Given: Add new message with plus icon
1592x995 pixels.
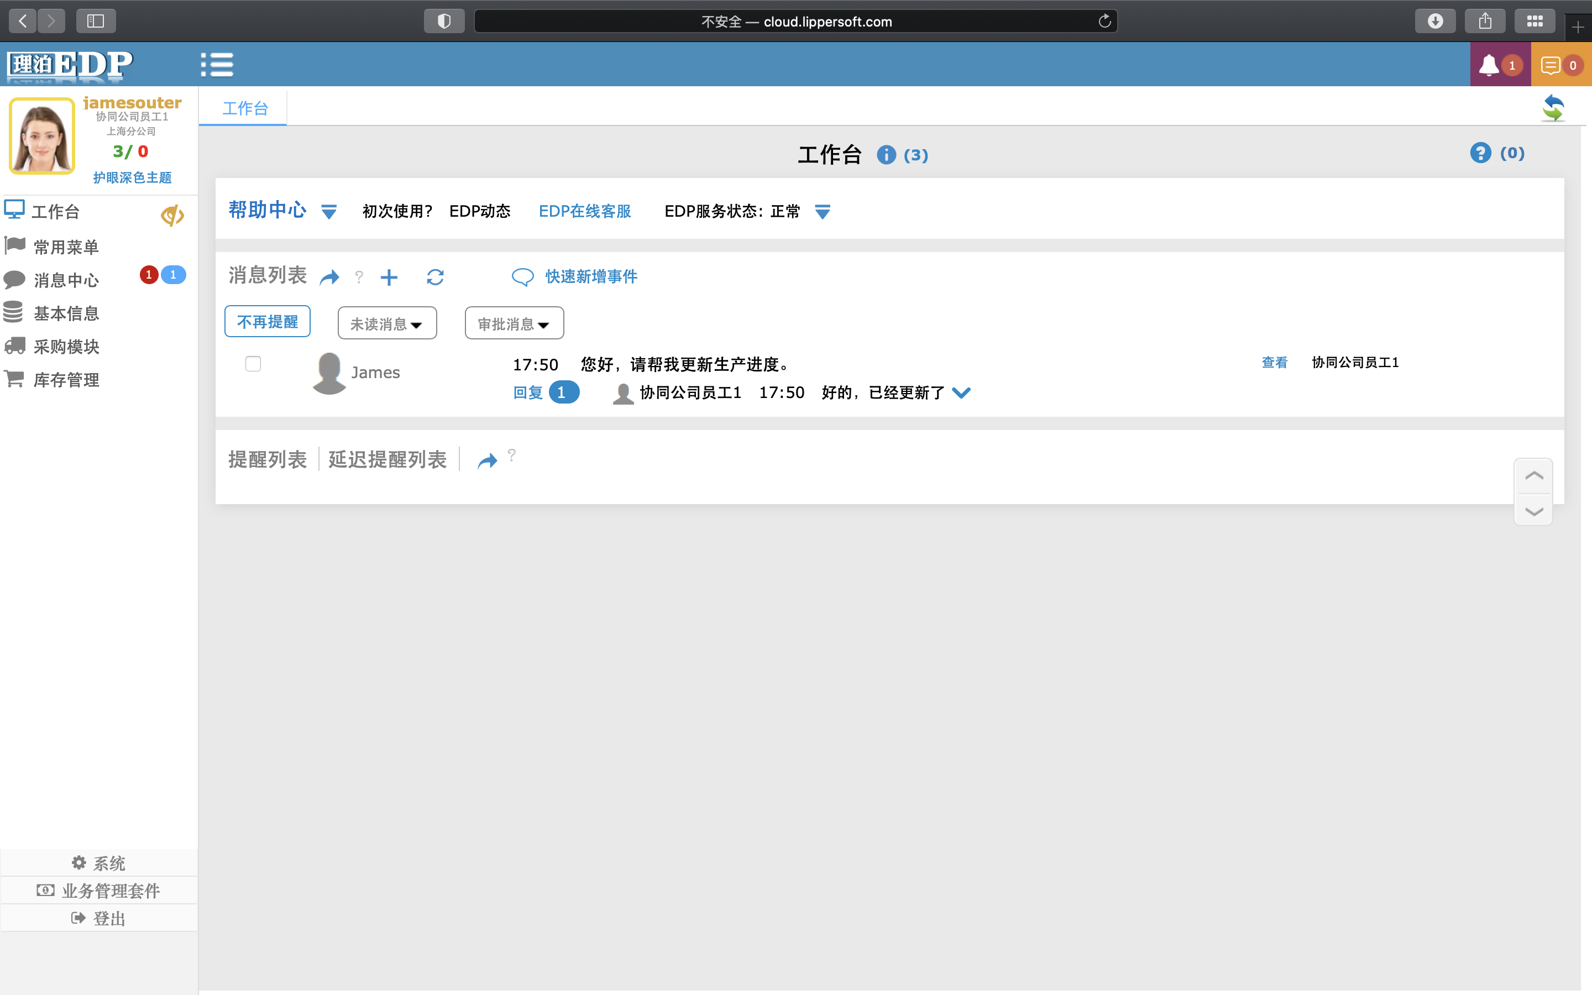Looking at the screenshot, I should pyautogui.click(x=389, y=277).
